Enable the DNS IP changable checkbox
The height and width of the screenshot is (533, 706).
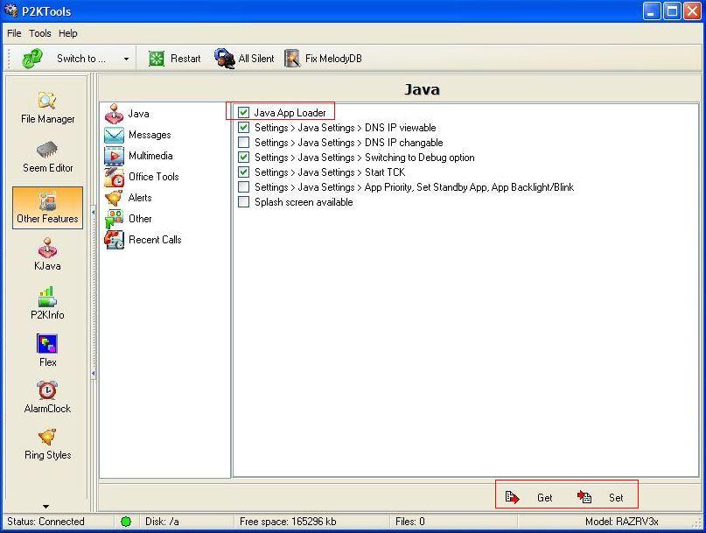coord(244,143)
